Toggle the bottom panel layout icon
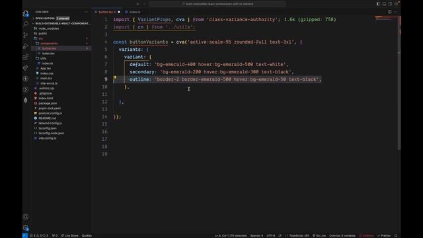Image resolution: width=423 pixels, height=238 pixels. pyautogui.click(x=384, y=4)
